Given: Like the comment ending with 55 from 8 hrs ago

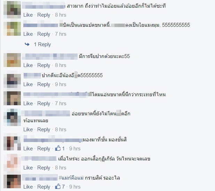Looking at the screenshot, I should click(x=28, y=65).
